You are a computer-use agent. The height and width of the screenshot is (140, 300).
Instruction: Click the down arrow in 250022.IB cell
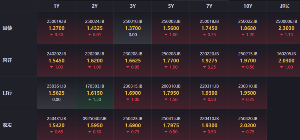coord(243,35)
